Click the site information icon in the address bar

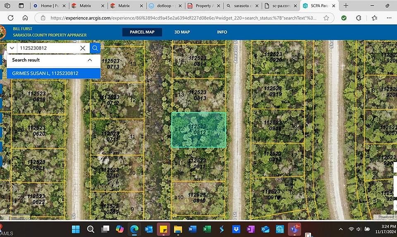click(x=43, y=18)
